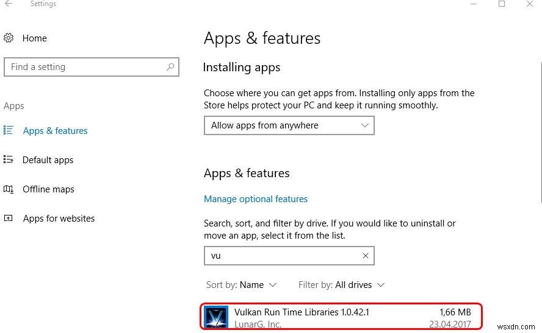Click the Apps for websites icon
Image resolution: width=542 pixels, height=333 pixels.
[x=9, y=219]
